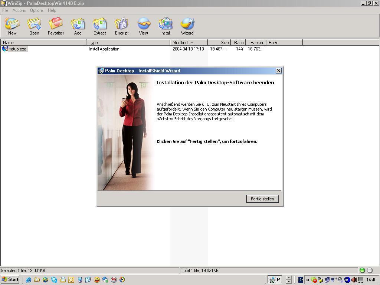Sort the file list by Type column
Screen dimensions: 380x285
128,42
